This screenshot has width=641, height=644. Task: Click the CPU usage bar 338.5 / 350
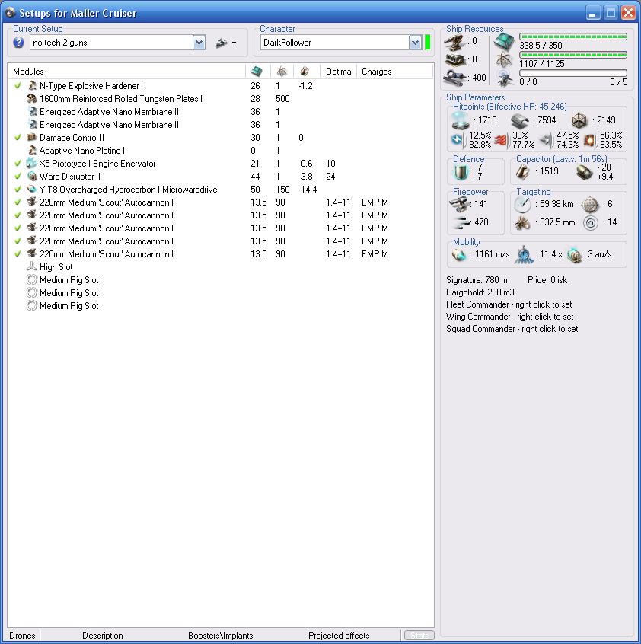tap(573, 37)
